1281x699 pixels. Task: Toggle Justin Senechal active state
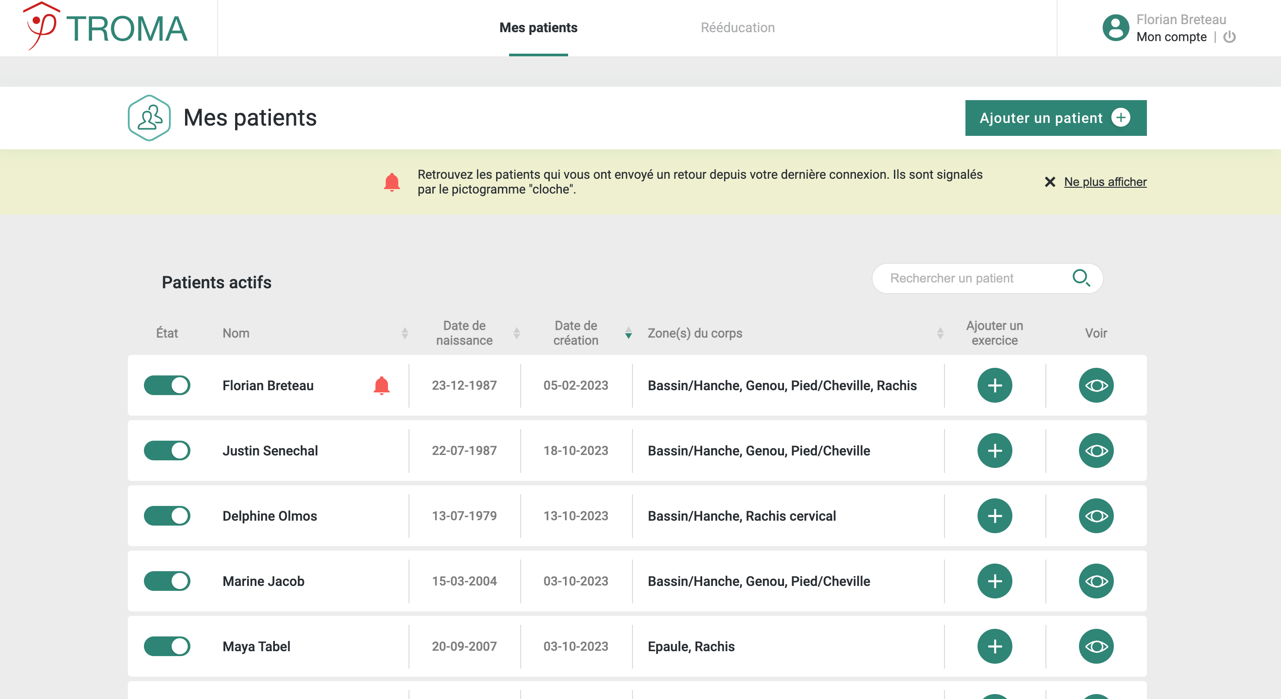[x=167, y=451]
